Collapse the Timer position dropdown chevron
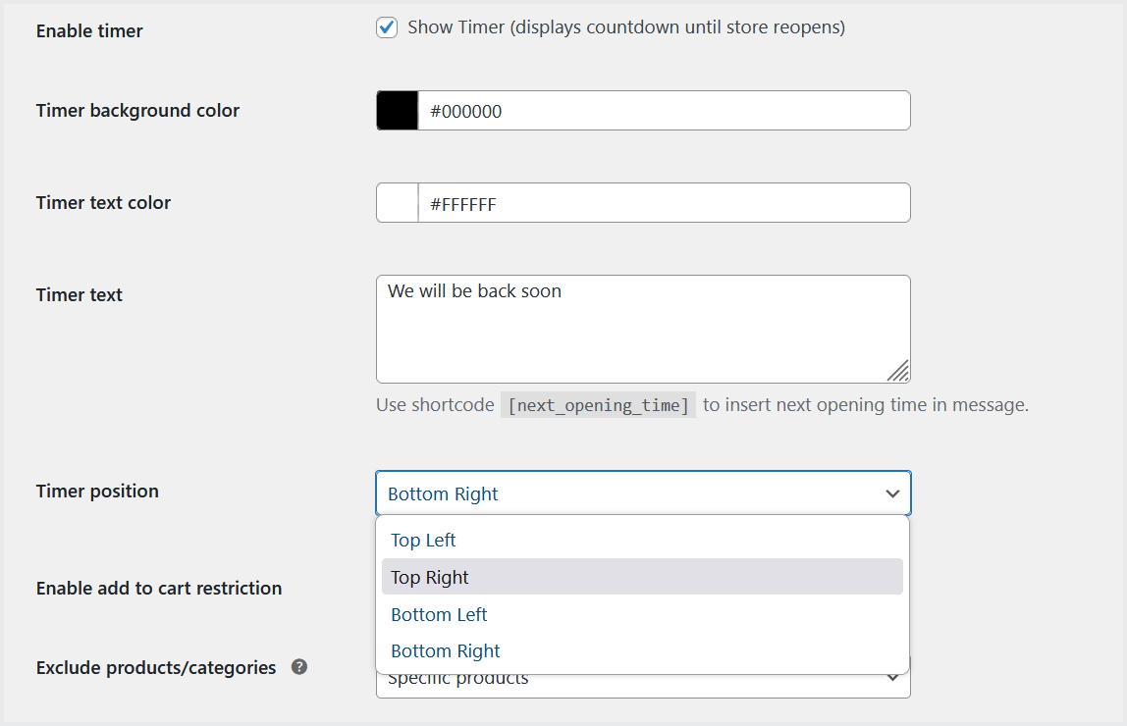 pyautogui.click(x=892, y=493)
